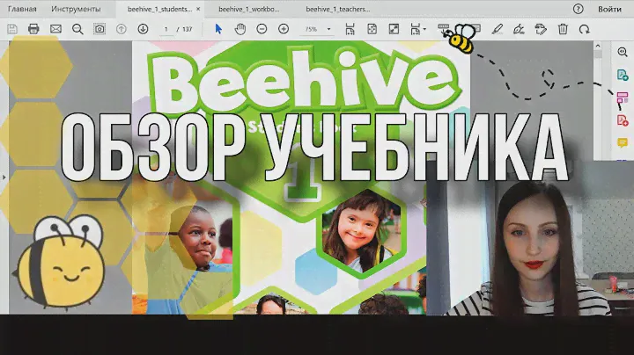Zoom in with the plus button
The image size is (634, 355).
284,29
